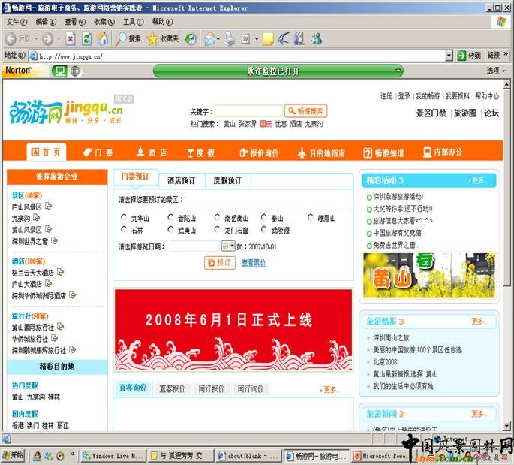
Task: Click the Messenger icon in toolbar
Action: [316, 38]
